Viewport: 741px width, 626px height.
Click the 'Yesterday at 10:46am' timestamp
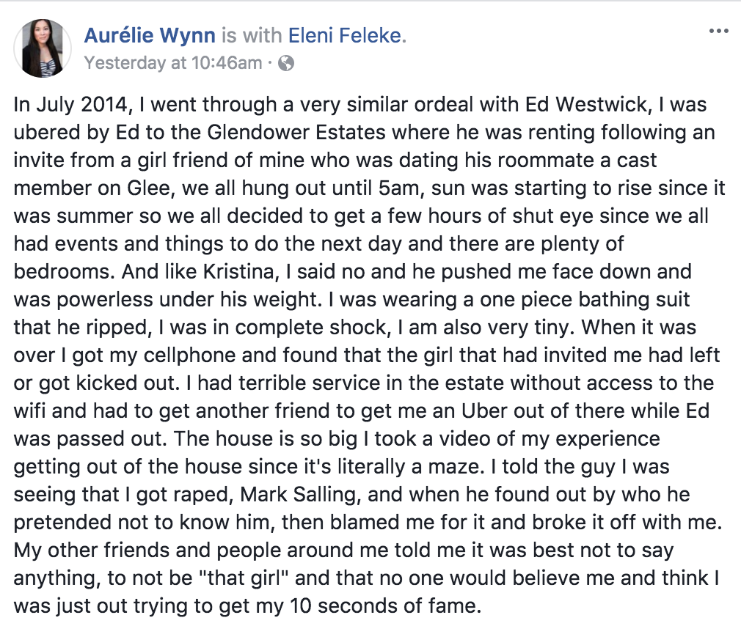(173, 63)
